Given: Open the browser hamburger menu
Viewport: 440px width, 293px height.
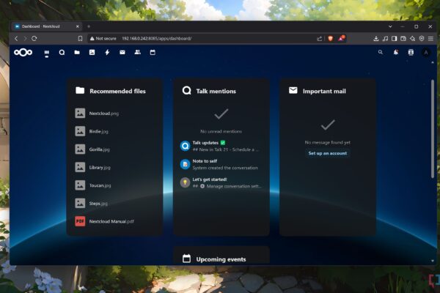Looking at the screenshot, I should [x=430, y=38].
